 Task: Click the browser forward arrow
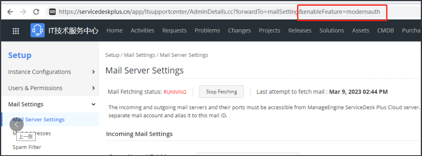click(x=23, y=12)
